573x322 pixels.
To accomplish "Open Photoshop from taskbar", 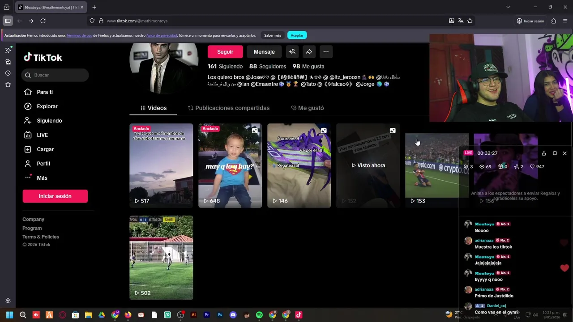I will (220, 315).
